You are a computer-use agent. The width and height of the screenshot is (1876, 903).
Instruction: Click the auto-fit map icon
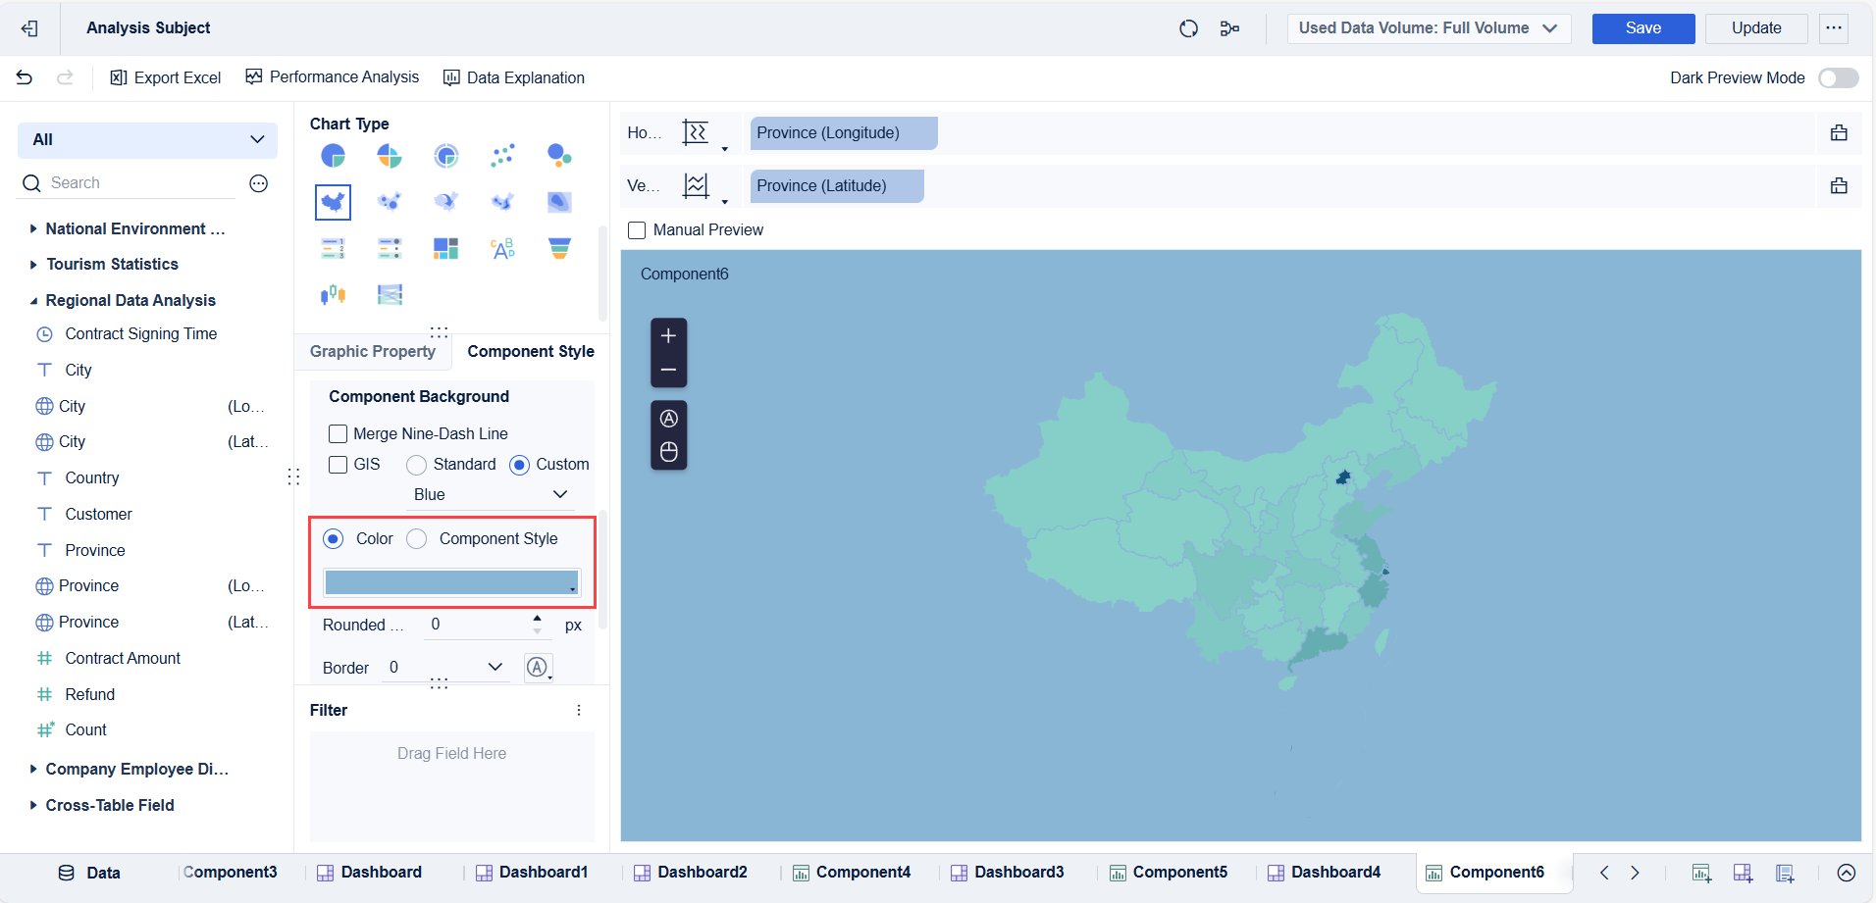click(x=668, y=419)
